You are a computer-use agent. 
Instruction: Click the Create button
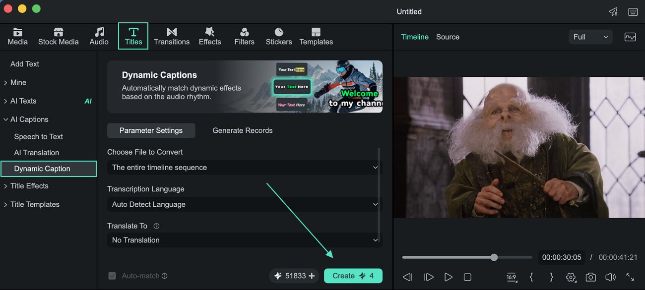353,276
